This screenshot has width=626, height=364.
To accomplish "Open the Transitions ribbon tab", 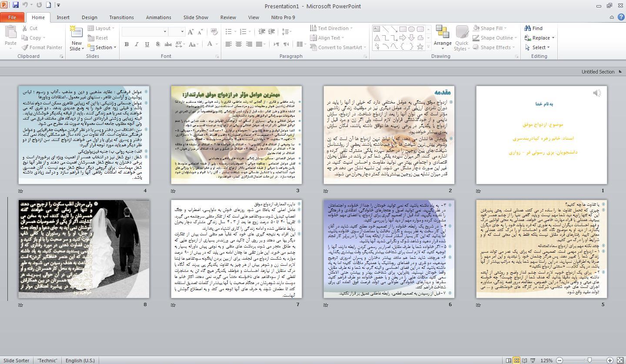I will point(121,17).
